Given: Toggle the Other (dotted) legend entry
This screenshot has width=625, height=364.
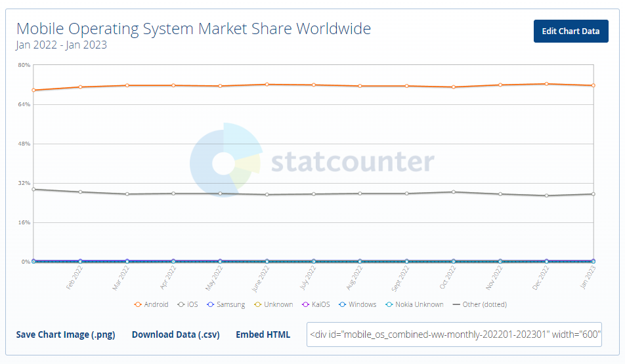Looking at the screenshot, I should 479,304.
